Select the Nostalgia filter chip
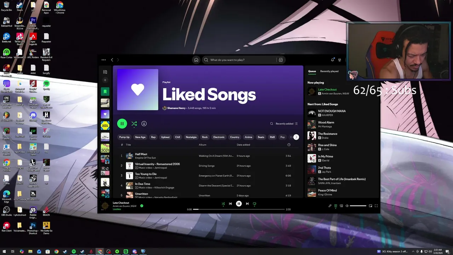 point(191,137)
